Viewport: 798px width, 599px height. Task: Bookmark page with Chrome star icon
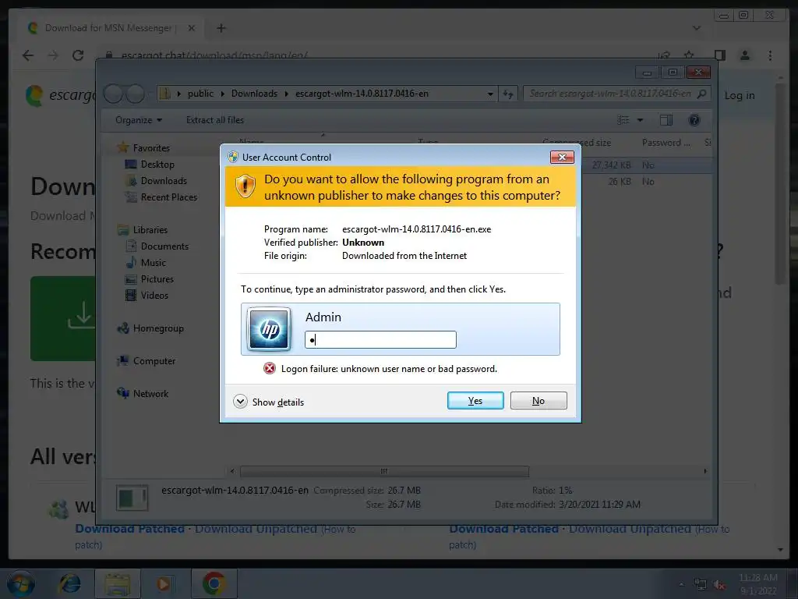tap(689, 55)
